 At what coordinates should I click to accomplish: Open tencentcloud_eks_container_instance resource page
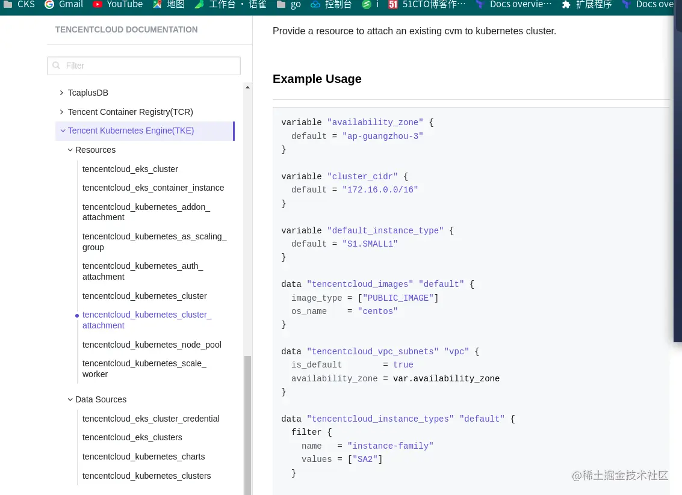(153, 188)
